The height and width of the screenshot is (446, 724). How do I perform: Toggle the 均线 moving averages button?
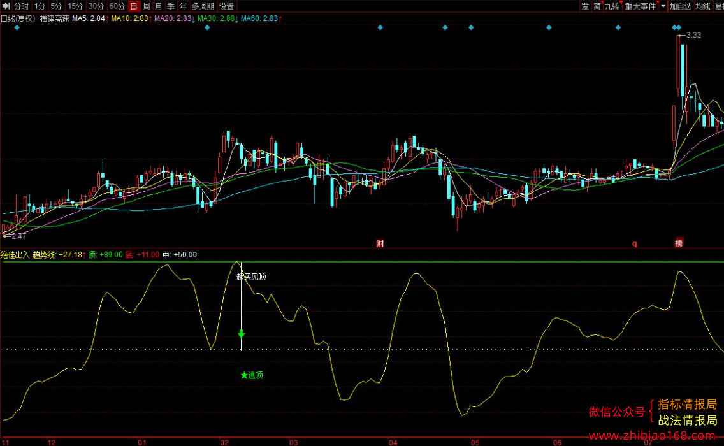pyautogui.click(x=703, y=6)
